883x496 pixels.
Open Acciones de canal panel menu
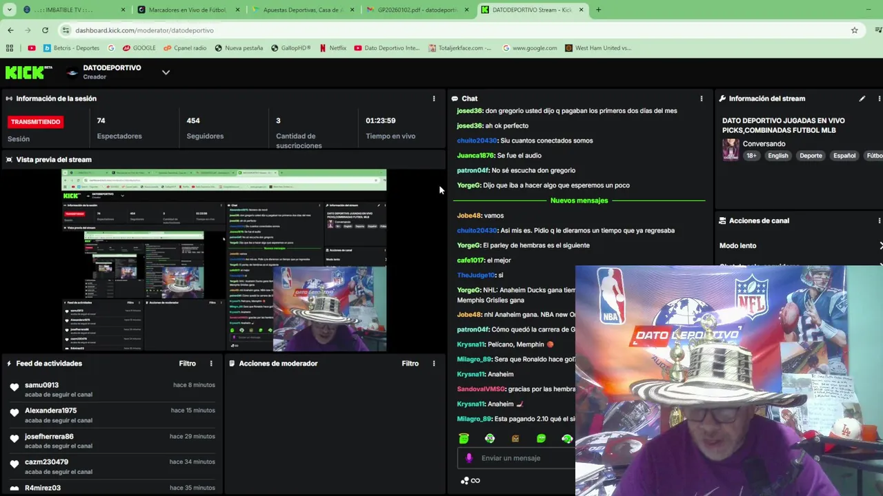coord(879,220)
